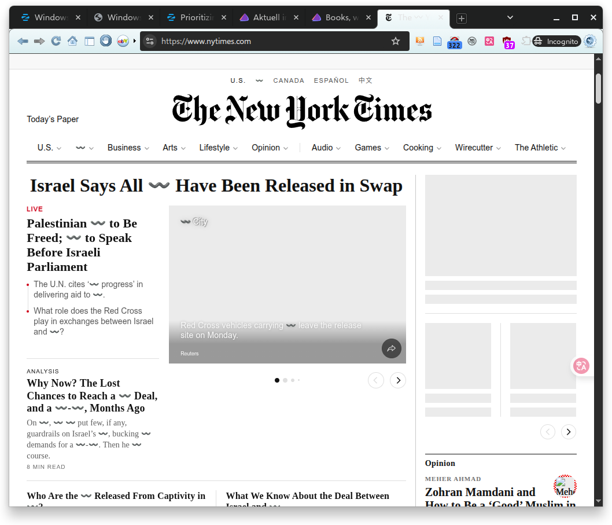Click the URL address bar field

[272, 41]
